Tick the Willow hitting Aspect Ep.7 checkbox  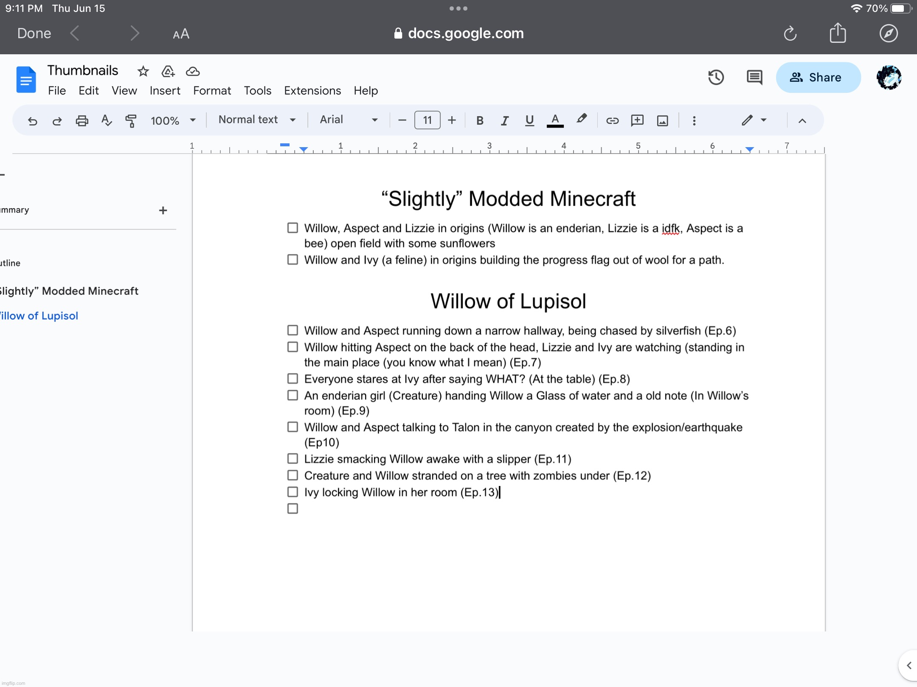[293, 347]
